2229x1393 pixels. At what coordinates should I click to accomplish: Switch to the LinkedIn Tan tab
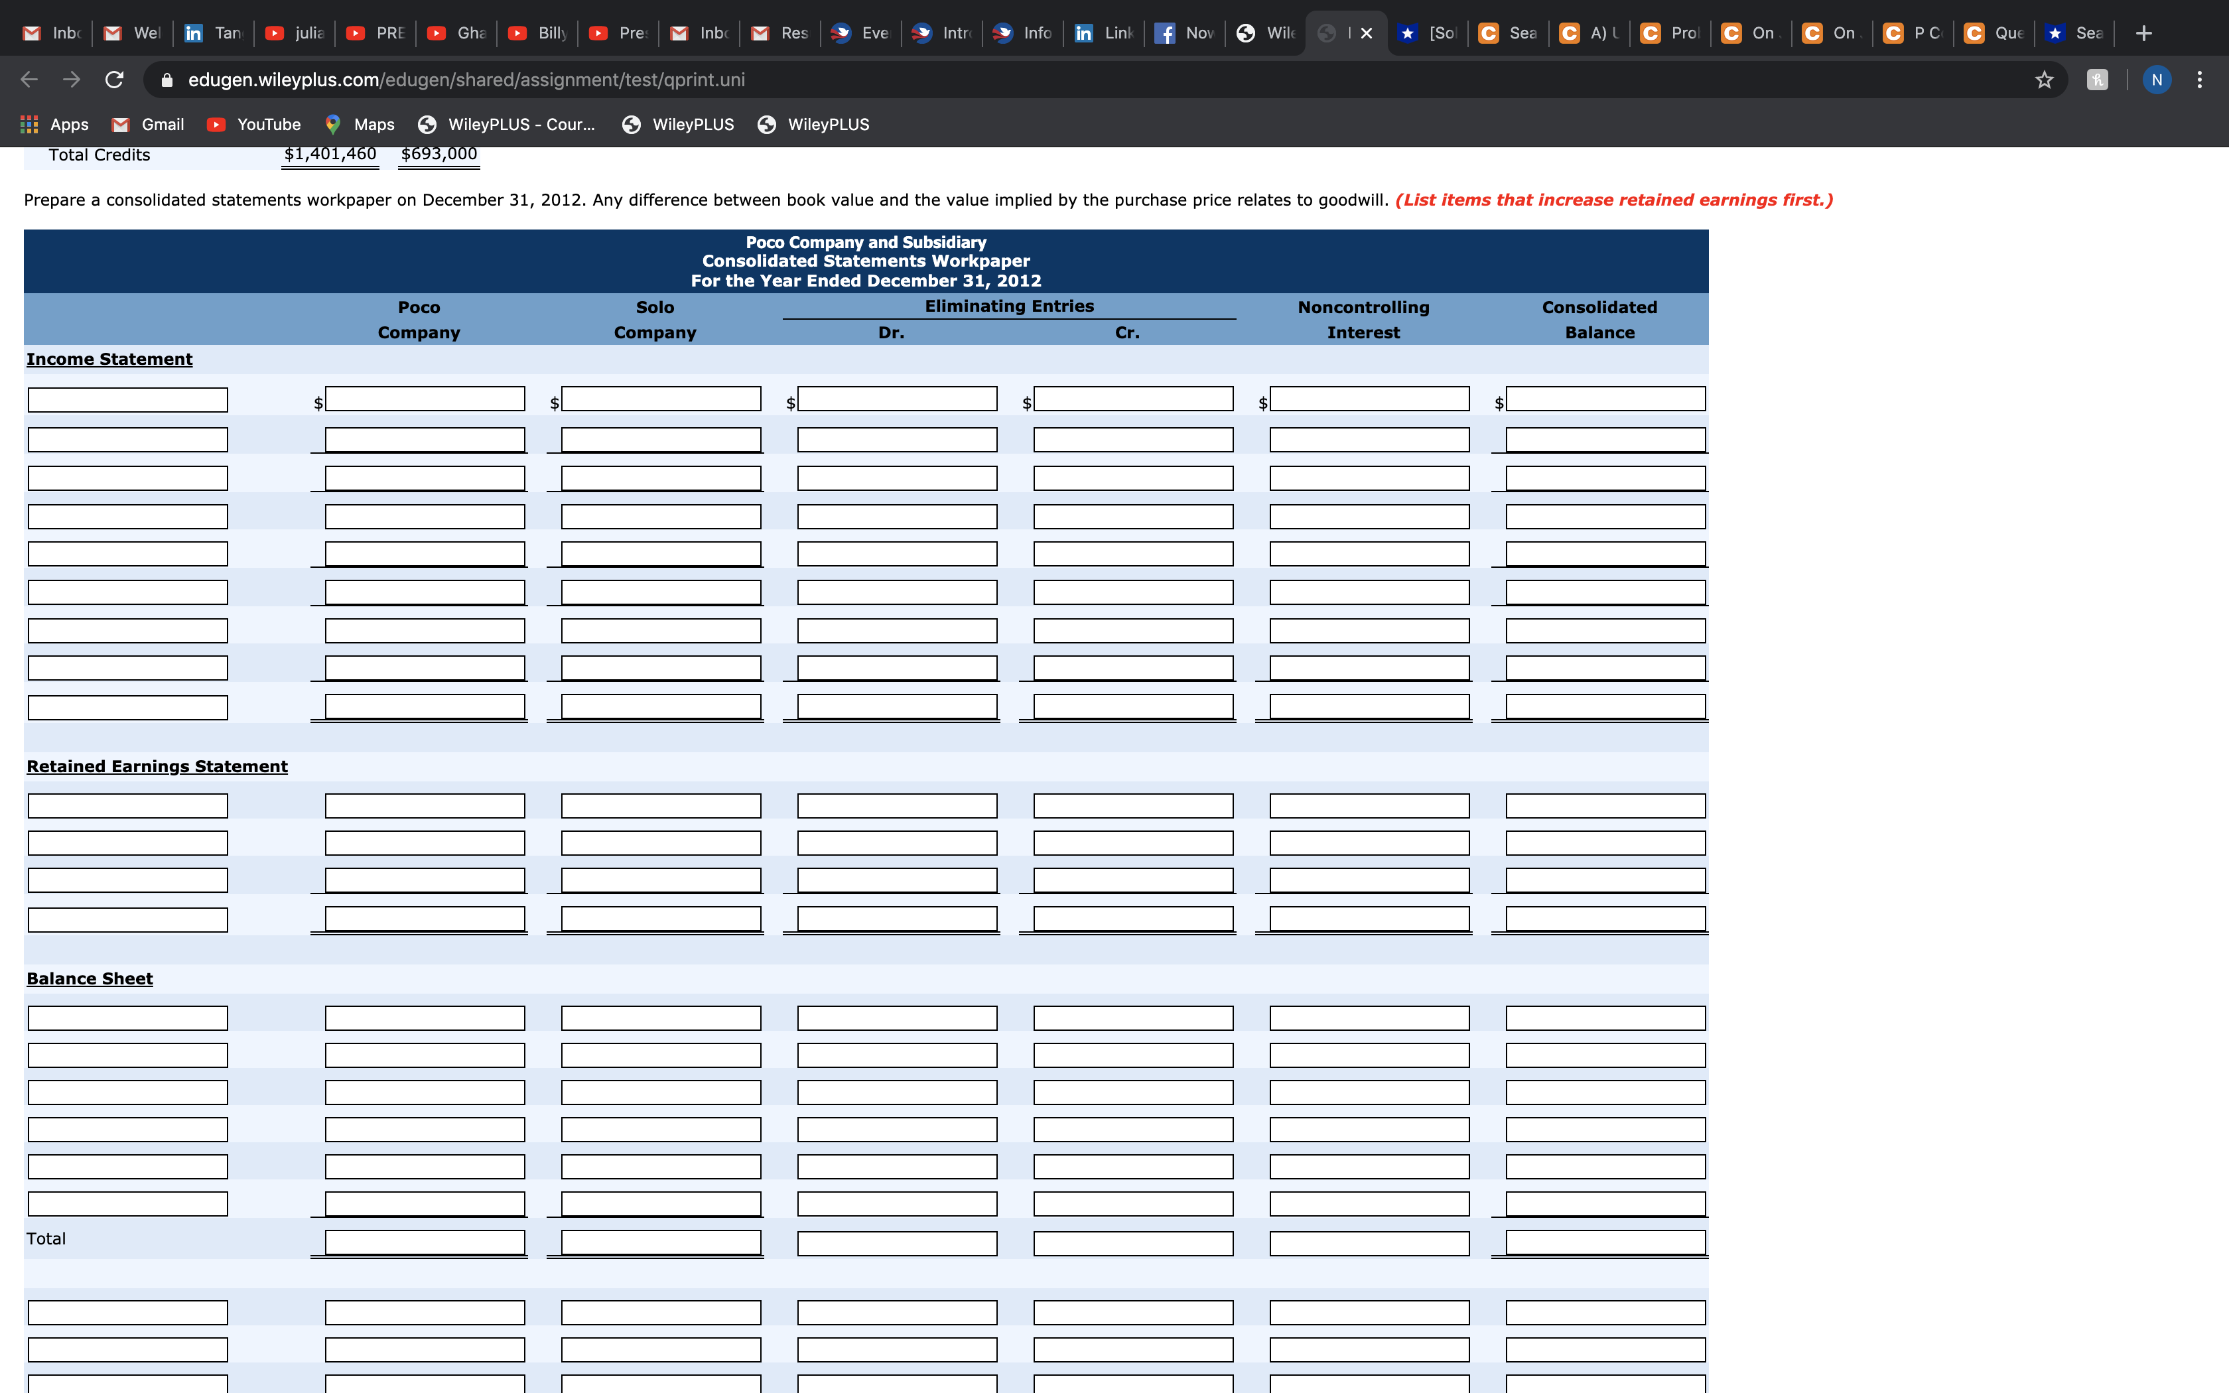(215, 33)
